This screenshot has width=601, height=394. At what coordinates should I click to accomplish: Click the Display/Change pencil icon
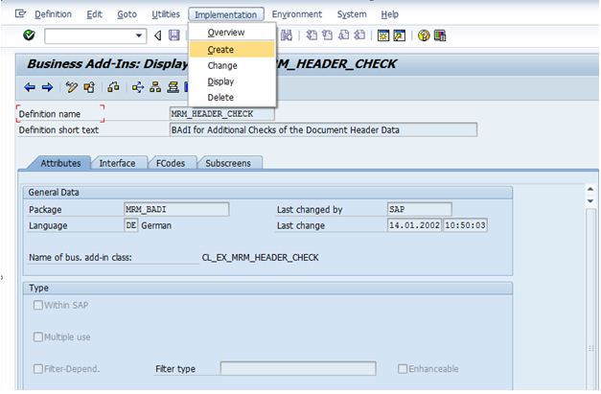72,87
